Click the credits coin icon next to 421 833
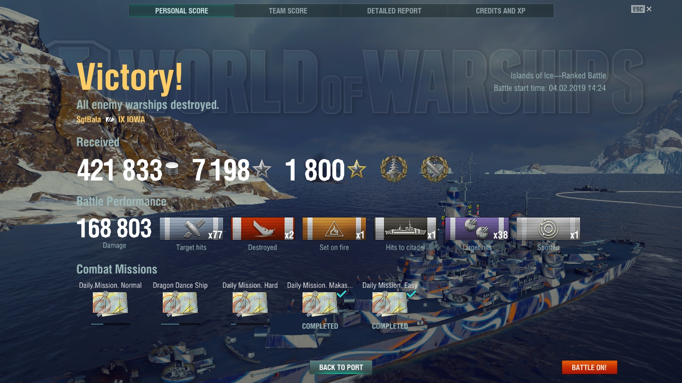This screenshot has height=383, width=682. [172, 171]
